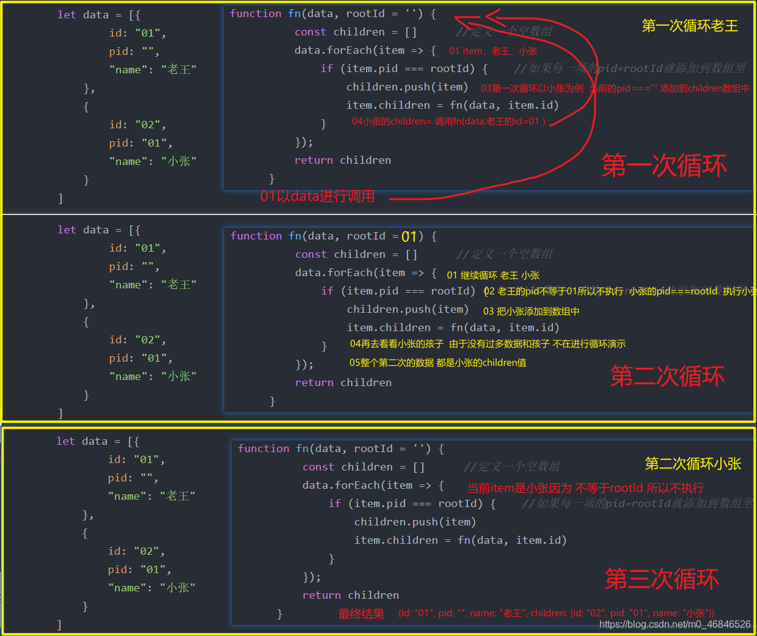Click "name": "老王" in the 第一次循环 data

click(153, 69)
